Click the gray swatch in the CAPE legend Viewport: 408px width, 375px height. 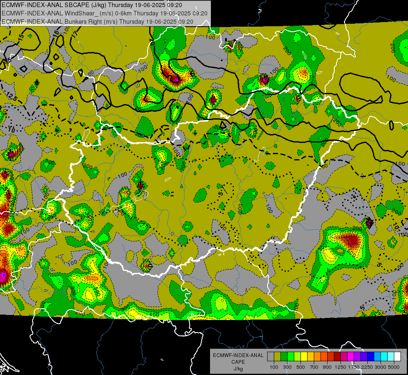(x=270, y=357)
